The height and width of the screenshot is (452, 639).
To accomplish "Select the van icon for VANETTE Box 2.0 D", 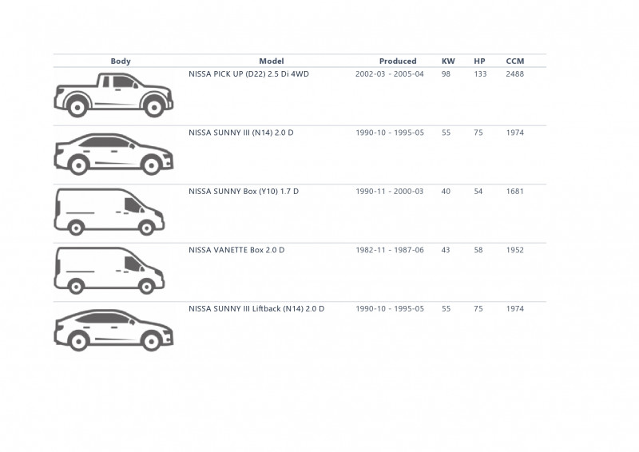I will coord(109,270).
